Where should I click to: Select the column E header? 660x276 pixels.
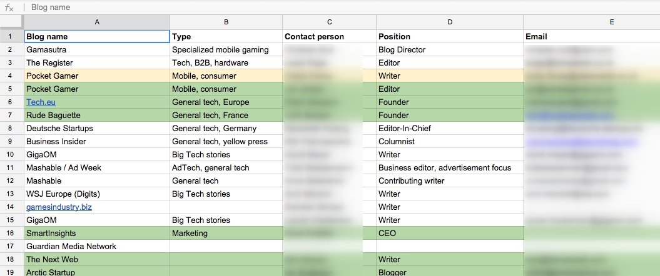pos(592,22)
